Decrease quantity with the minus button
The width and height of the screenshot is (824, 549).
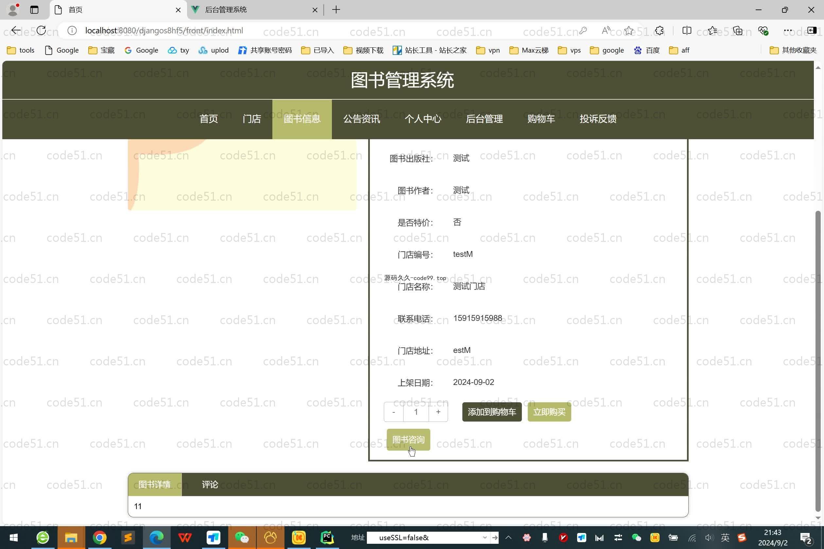click(393, 412)
